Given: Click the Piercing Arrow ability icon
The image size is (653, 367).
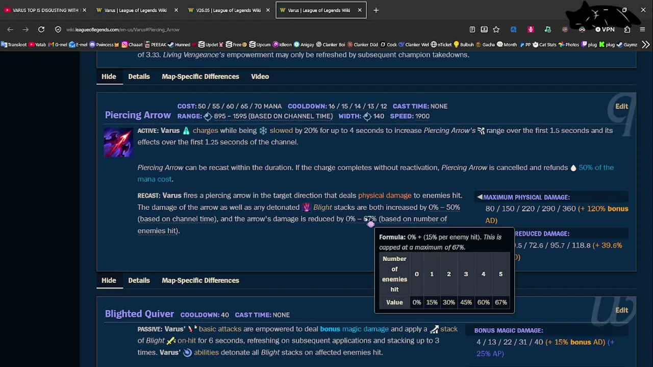Looking at the screenshot, I should [x=118, y=142].
